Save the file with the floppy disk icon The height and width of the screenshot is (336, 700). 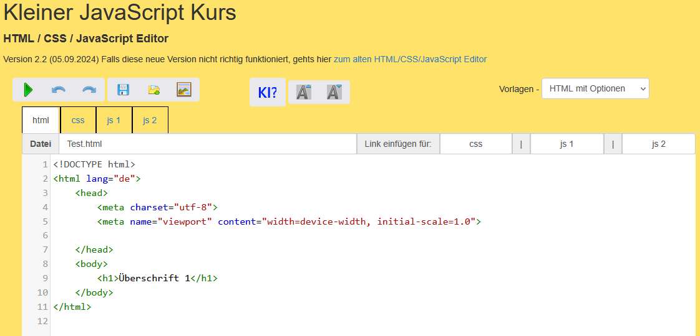pos(123,90)
